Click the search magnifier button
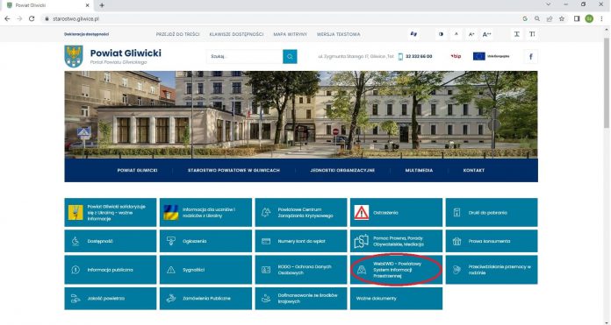Image resolution: width=611 pixels, height=325 pixels. click(x=290, y=56)
